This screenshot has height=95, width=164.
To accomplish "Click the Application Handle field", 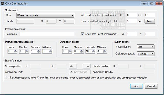I will pos(136,72).
